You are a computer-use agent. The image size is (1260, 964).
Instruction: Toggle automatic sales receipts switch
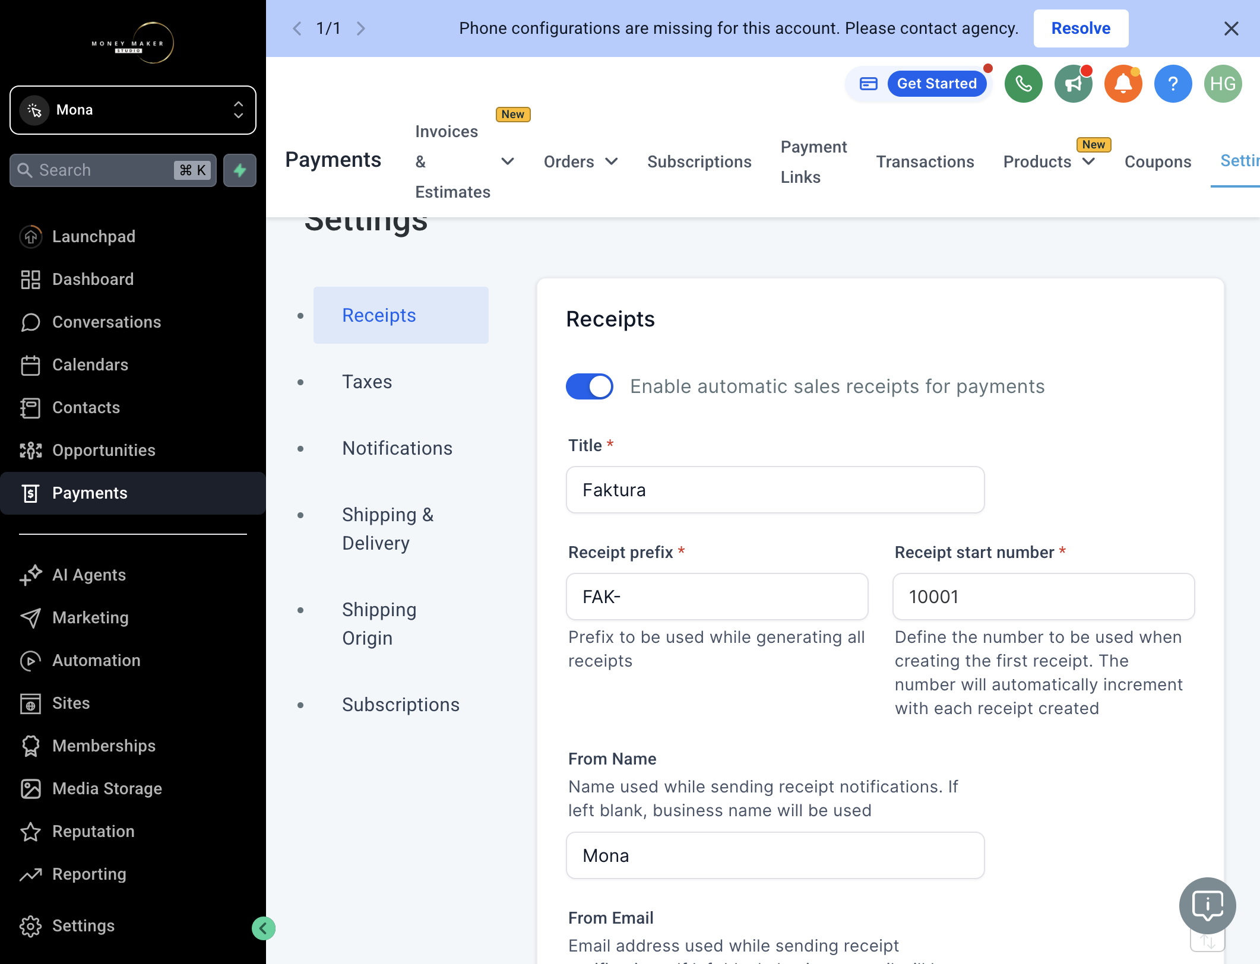coord(589,386)
